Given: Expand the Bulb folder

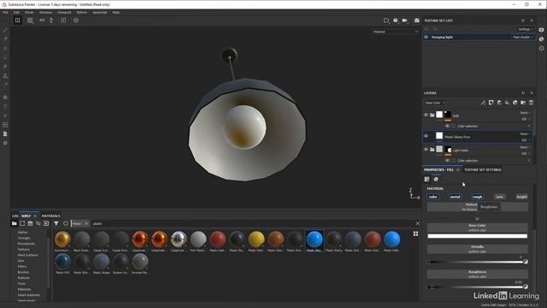Looking at the screenshot, I should pos(432,115).
